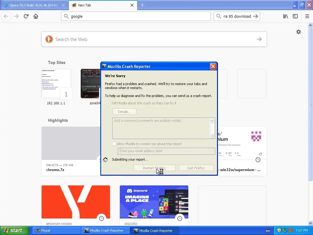Toggle Tell Mozilla about this crash checkbox
The image size is (313, 235).
pyautogui.click(x=109, y=103)
